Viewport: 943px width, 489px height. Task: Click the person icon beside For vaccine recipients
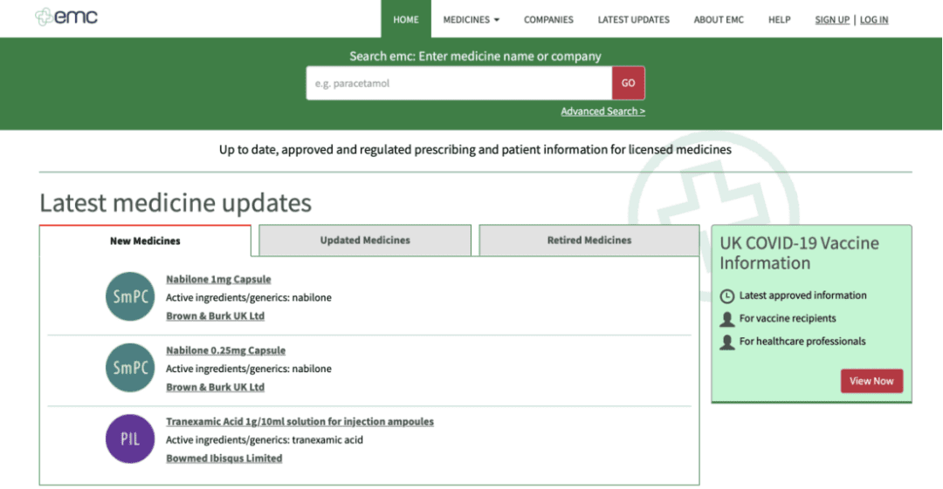tap(727, 318)
